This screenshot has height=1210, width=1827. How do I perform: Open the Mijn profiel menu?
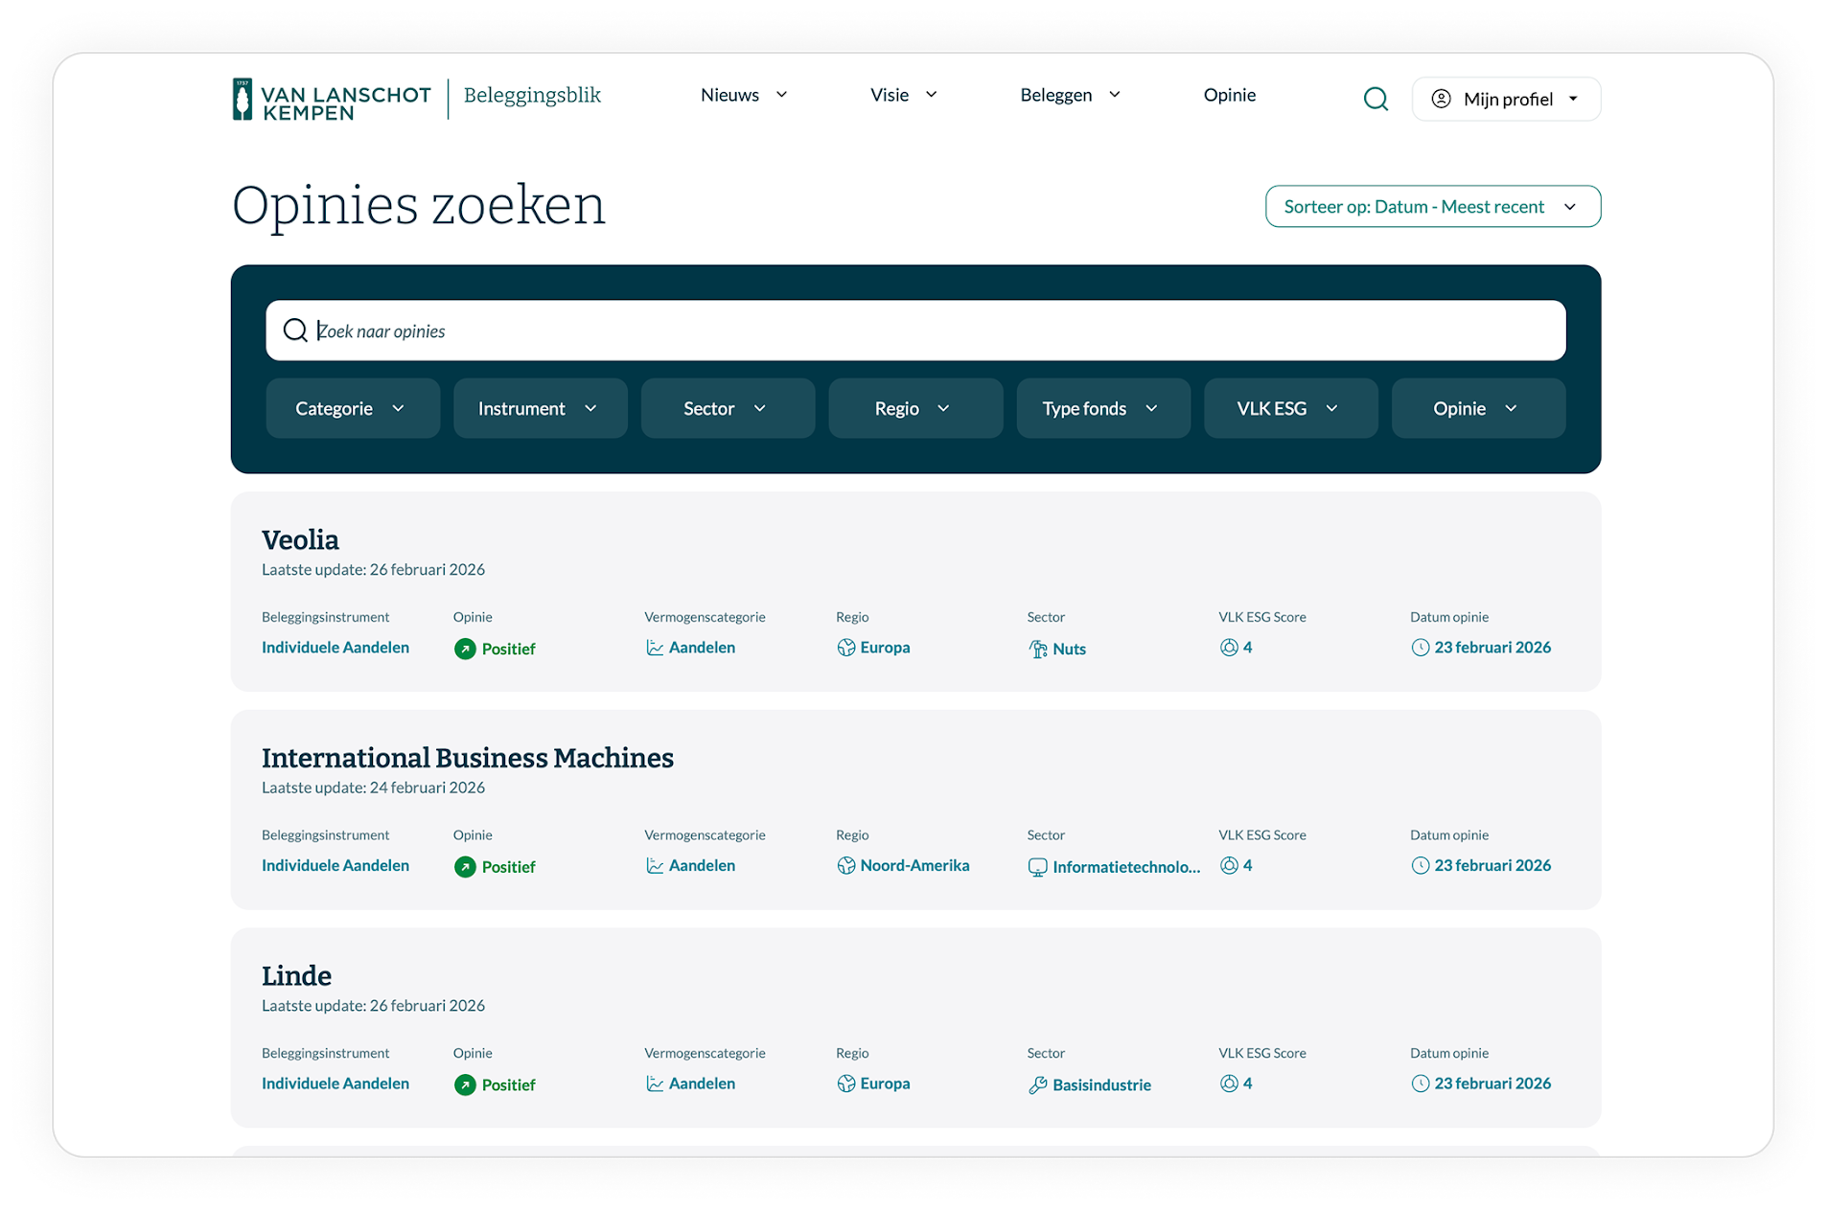pyautogui.click(x=1505, y=100)
